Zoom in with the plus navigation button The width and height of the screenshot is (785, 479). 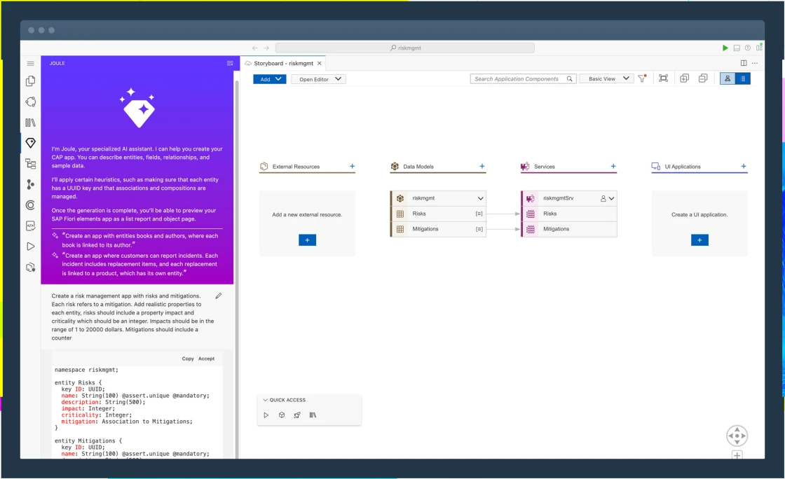[737, 454]
